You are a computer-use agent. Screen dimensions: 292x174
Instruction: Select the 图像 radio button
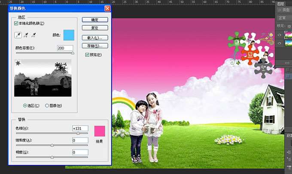coord(47,106)
